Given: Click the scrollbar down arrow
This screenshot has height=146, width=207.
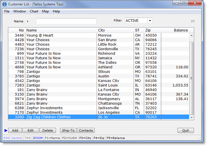Looking at the screenshot, I should [192, 118].
